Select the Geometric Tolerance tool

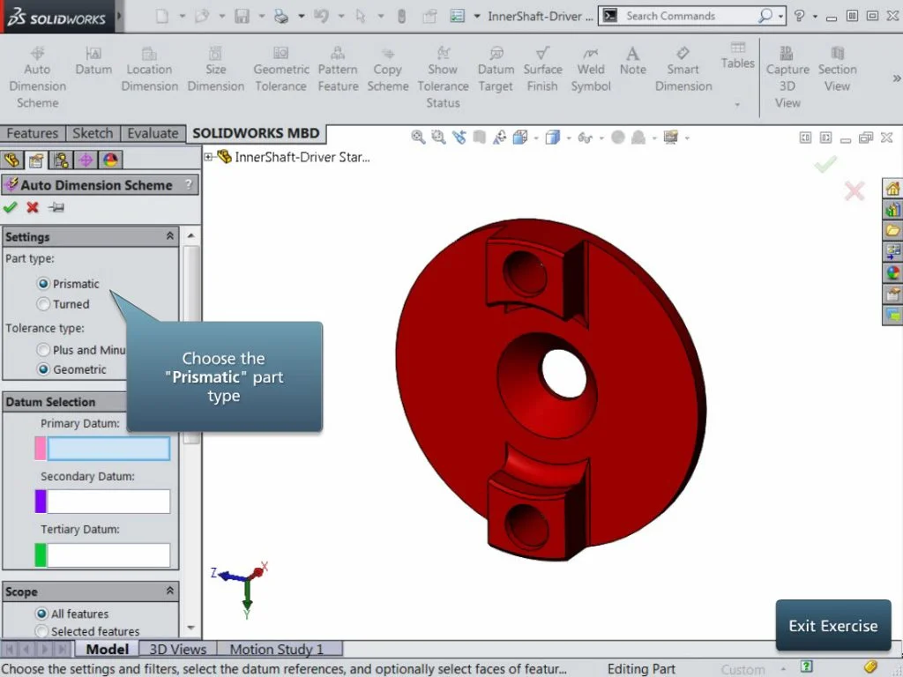tap(281, 69)
